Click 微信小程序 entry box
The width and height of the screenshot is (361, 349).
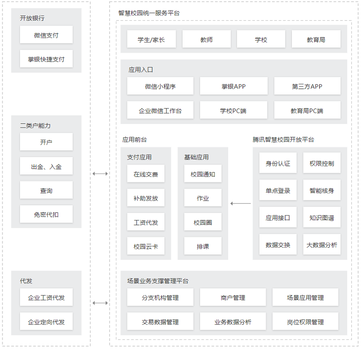coord(160,86)
